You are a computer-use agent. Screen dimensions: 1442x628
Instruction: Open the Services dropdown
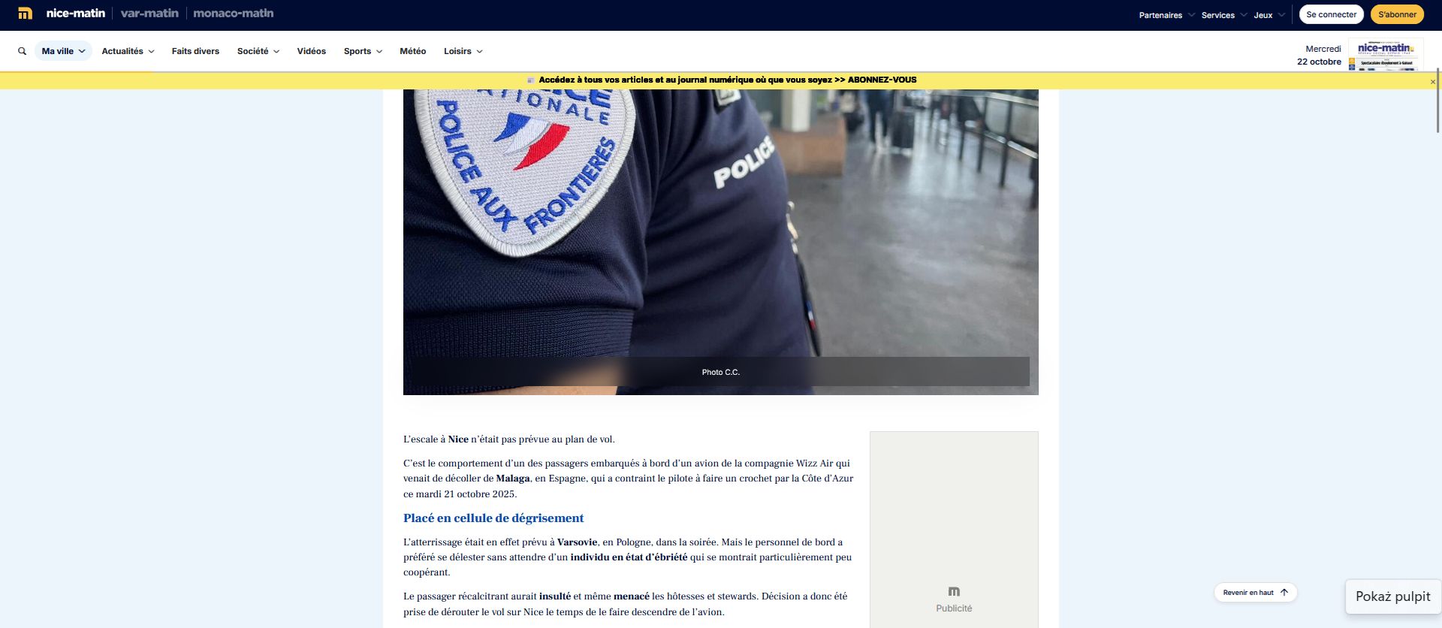[x=1224, y=15]
